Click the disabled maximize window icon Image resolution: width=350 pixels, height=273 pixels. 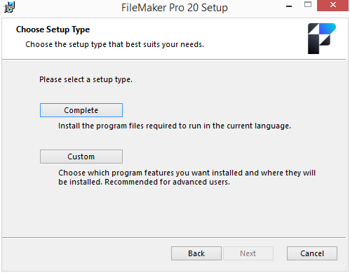tap(308, 4)
